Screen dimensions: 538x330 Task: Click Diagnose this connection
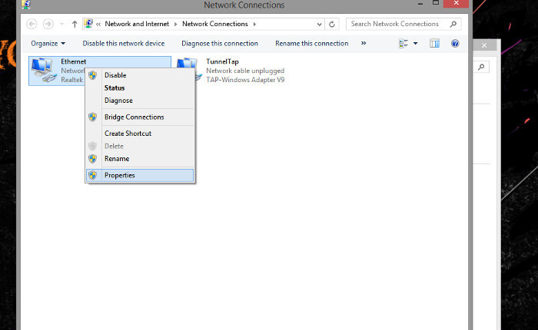[x=220, y=44]
